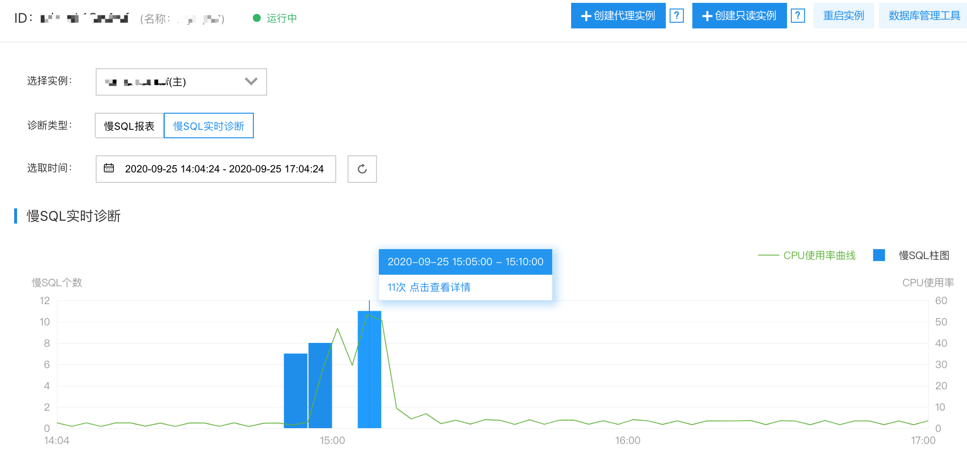
Task: Click the calendar icon in time field
Action: [x=109, y=169]
